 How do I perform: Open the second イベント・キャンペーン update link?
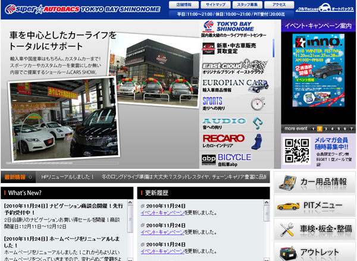click(162, 232)
